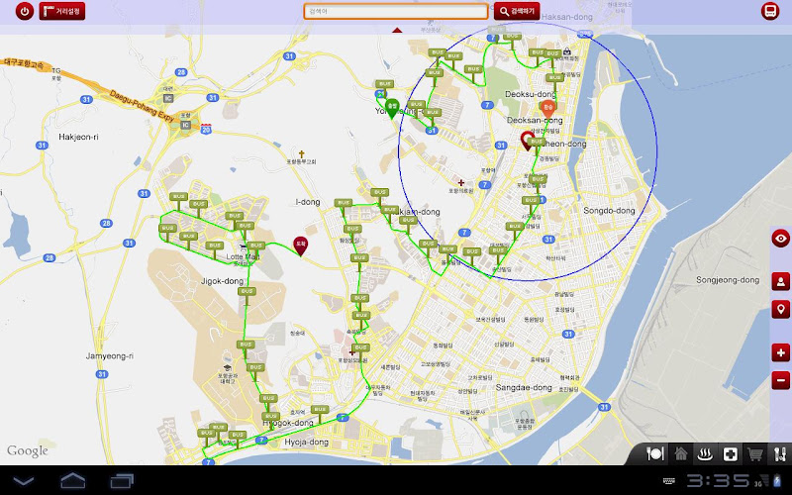Tap the battery status icon
This screenshot has height=495, width=792.
[777, 480]
